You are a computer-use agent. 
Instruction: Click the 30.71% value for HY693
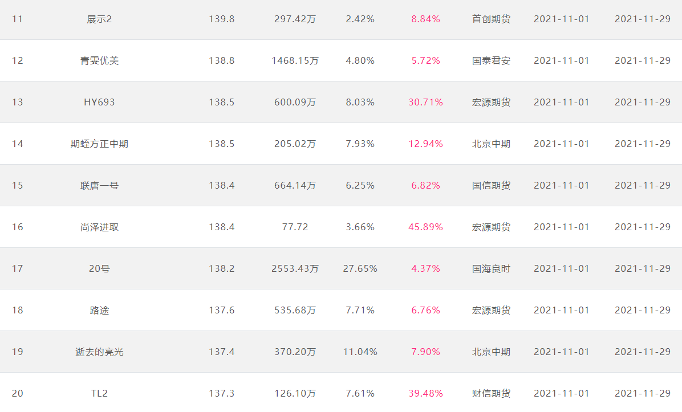[425, 102]
